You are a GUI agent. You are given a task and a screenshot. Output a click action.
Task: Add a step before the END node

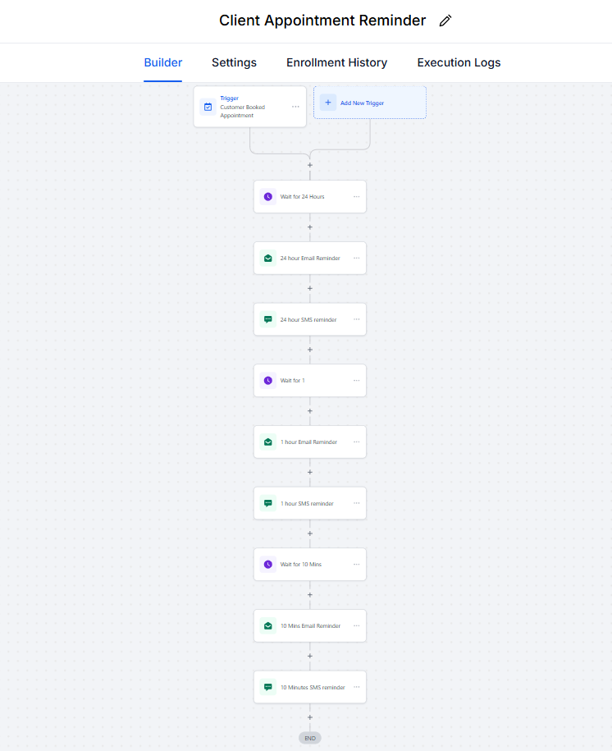[310, 717]
